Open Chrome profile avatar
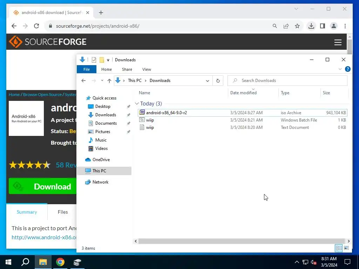The height and width of the screenshot is (269, 359). click(x=334, y=26)
